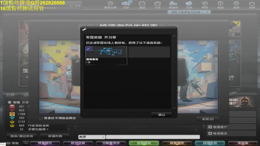Viewport: 260px width, 146px height.
Task: Select friend 子弹日脑壳 level 32
Action: tap(37, 129)
